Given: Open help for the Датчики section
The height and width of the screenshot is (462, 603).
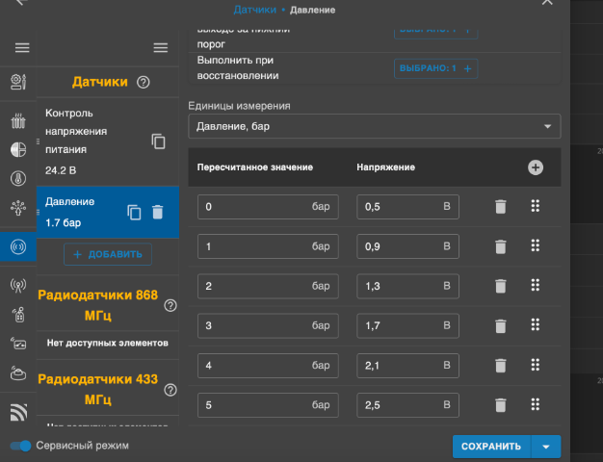Looking at the screenshot, I should [144, 83].
